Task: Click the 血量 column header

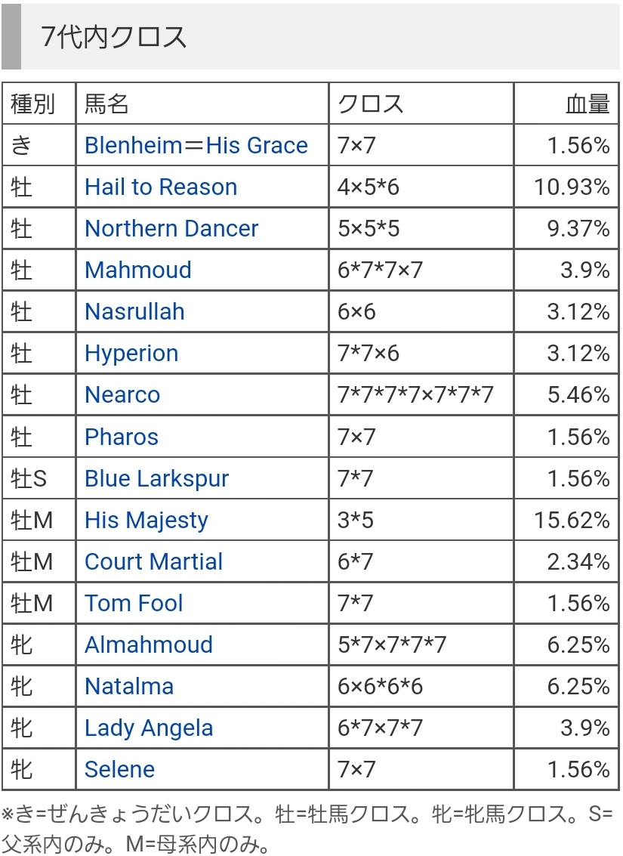Action: (588, 104)
